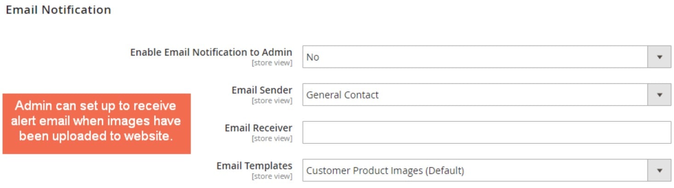
Task: Collapse the Email Notification section heading
Action: click(x=58, y=10)
